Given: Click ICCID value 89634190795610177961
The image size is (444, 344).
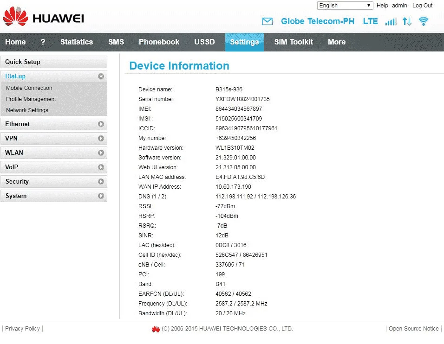Looking at the screenshot, I should (x=246, y=128).
